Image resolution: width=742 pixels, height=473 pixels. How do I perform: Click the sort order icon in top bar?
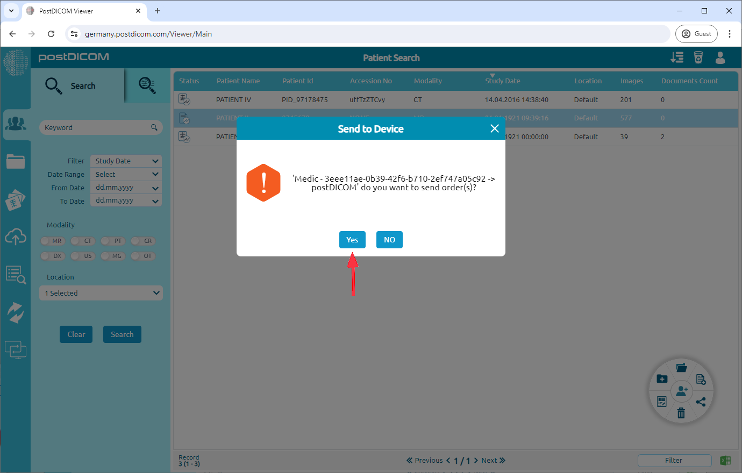click(677, 58)
